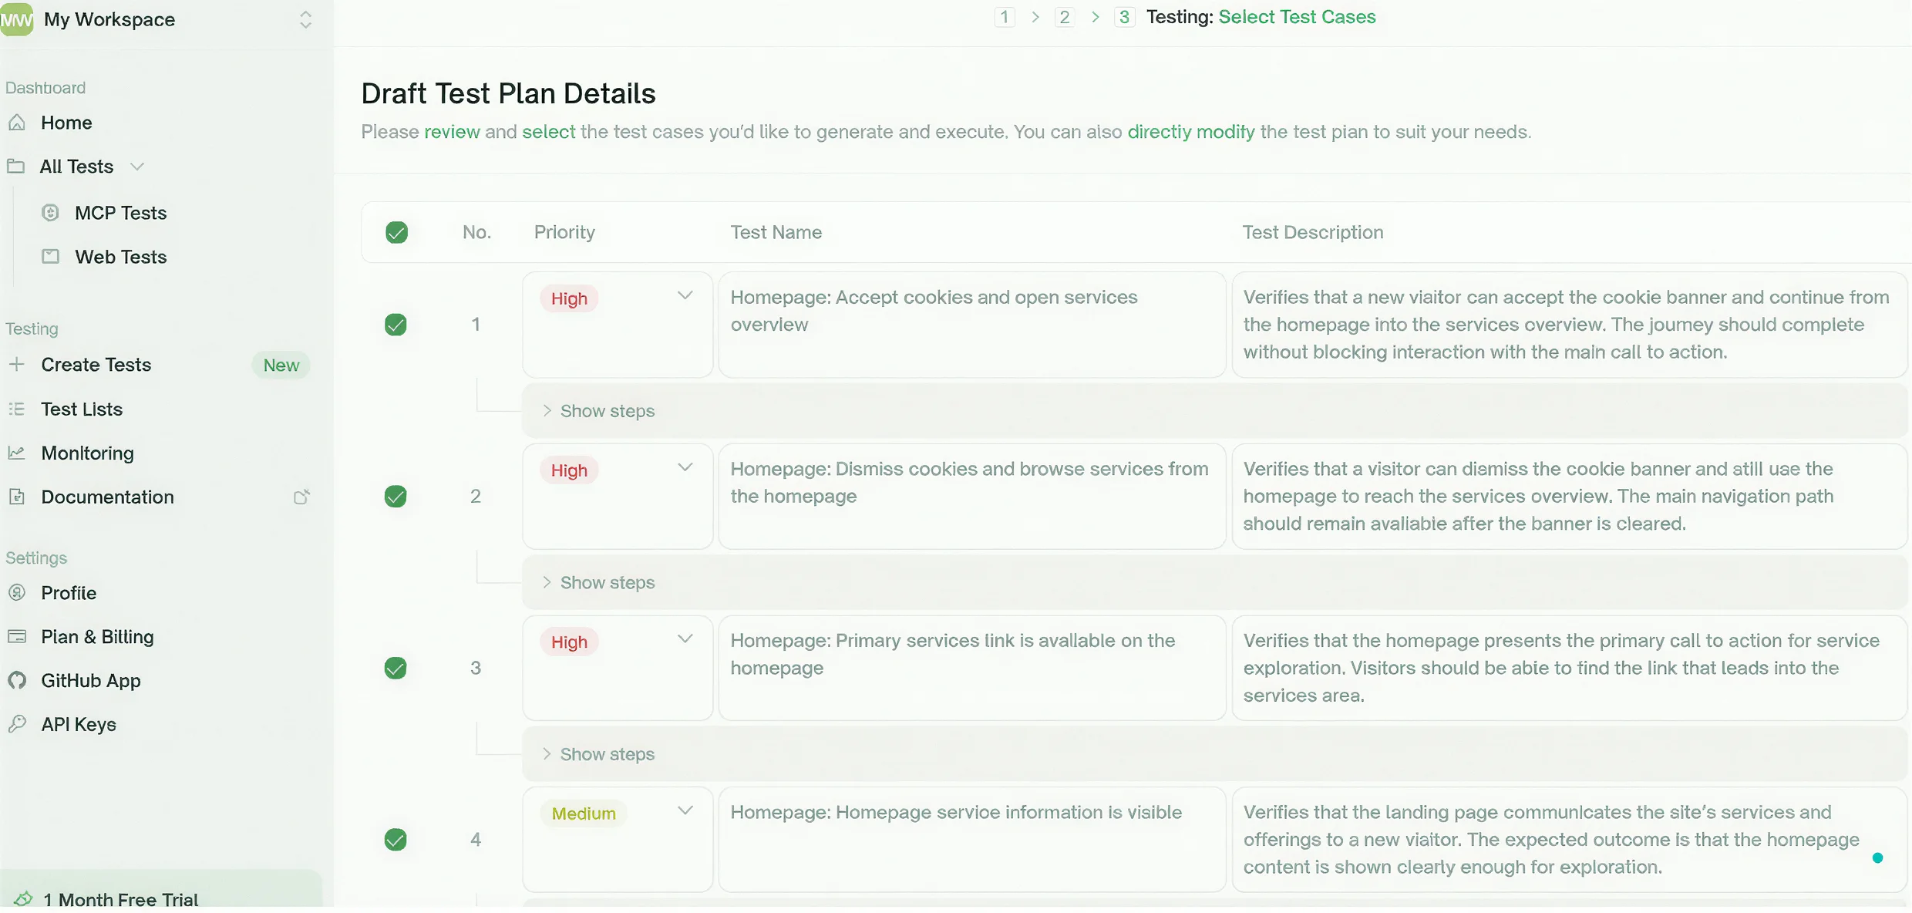
Task: Open the Documentation link
Action: [107, 497]
